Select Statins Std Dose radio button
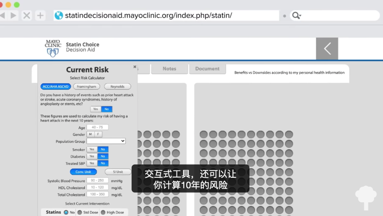The width and height of the screenshot is (383, 216). point(80,212)
